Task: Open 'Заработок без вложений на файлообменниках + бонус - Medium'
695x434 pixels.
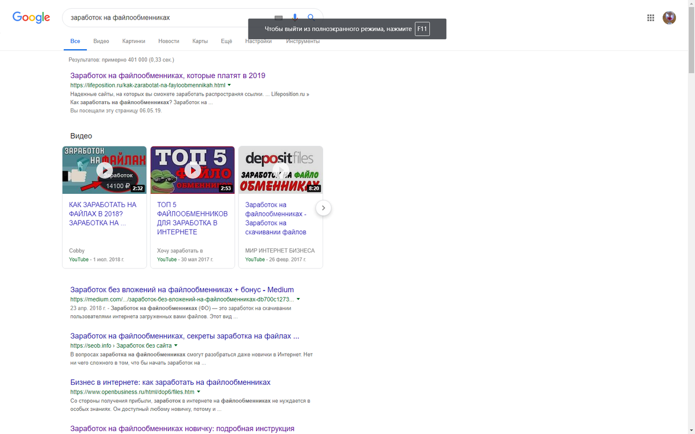Action: point(182,289)
